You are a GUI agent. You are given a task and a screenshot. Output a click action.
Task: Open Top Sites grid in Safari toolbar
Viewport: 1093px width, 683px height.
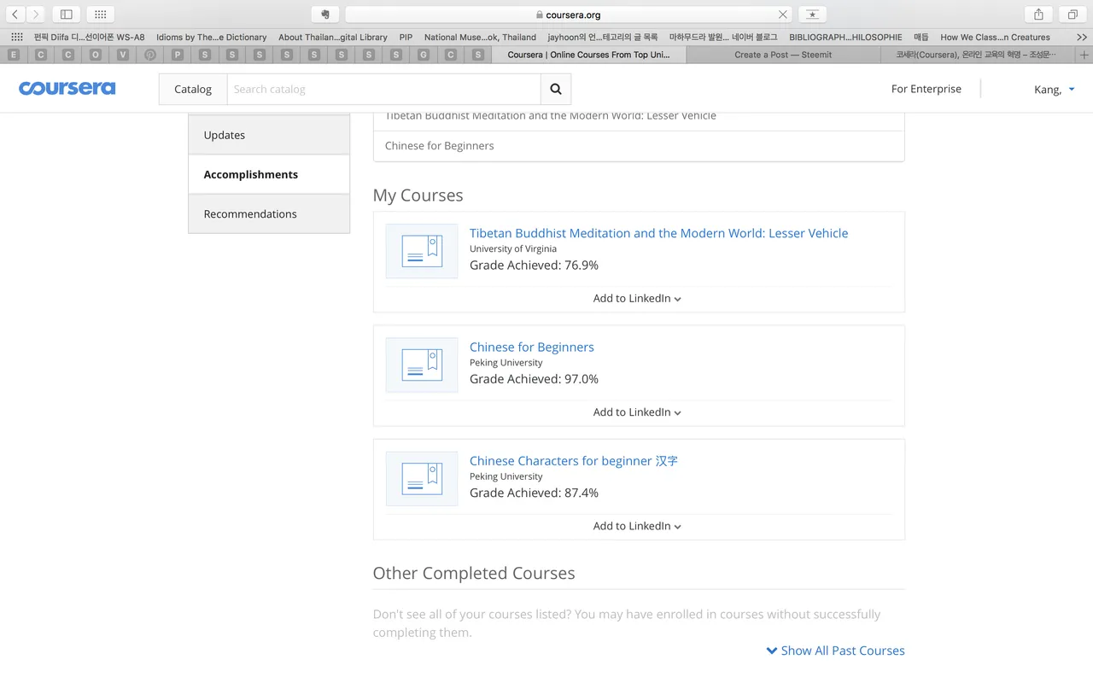[100, 15]
